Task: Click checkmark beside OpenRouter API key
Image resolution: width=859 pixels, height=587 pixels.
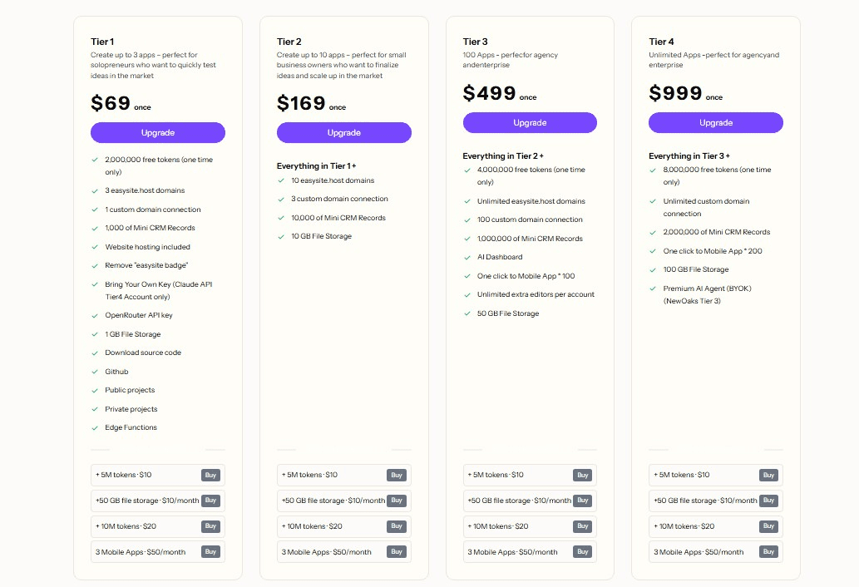Action: point(96,315)
